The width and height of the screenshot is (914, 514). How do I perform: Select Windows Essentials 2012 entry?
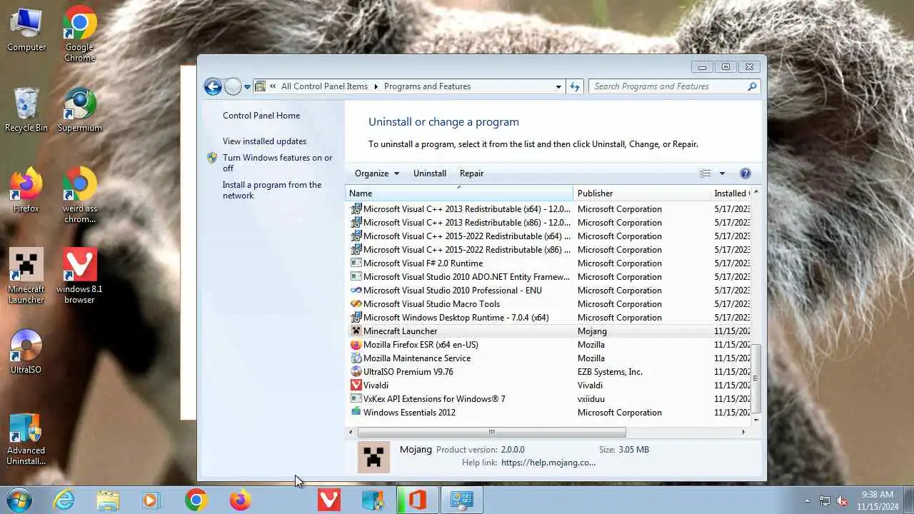tap(548, 413)
